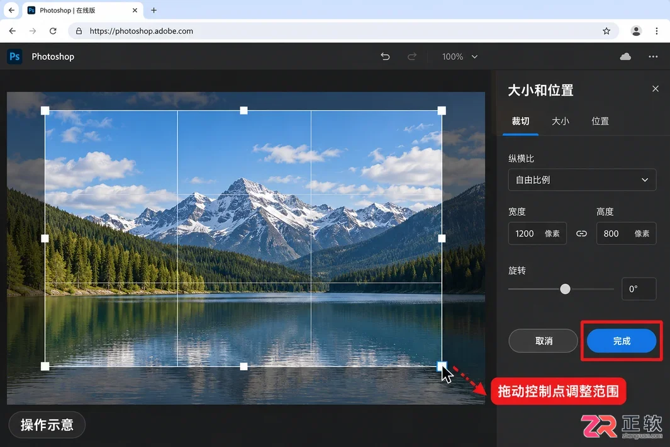Undo the last action
Screen dimensions: 670x447
tap(385, 57)
